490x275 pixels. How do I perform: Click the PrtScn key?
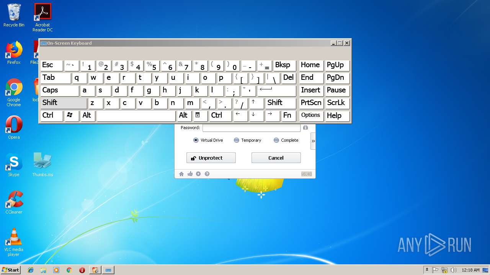311,103
